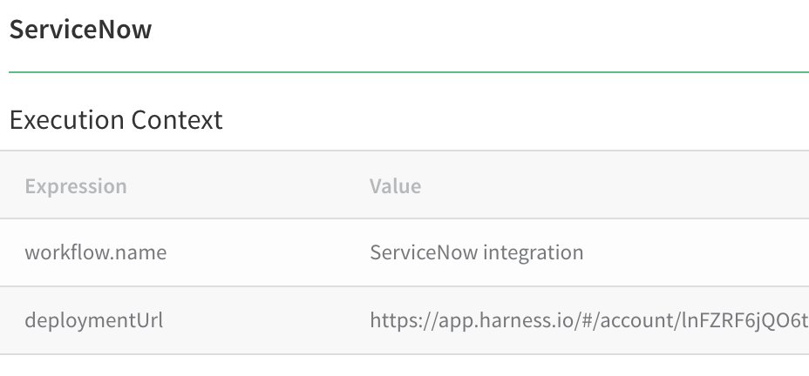Click the harness.io domain text in URL
This screenshot has height=376, width=809.
tap(523, 320)
